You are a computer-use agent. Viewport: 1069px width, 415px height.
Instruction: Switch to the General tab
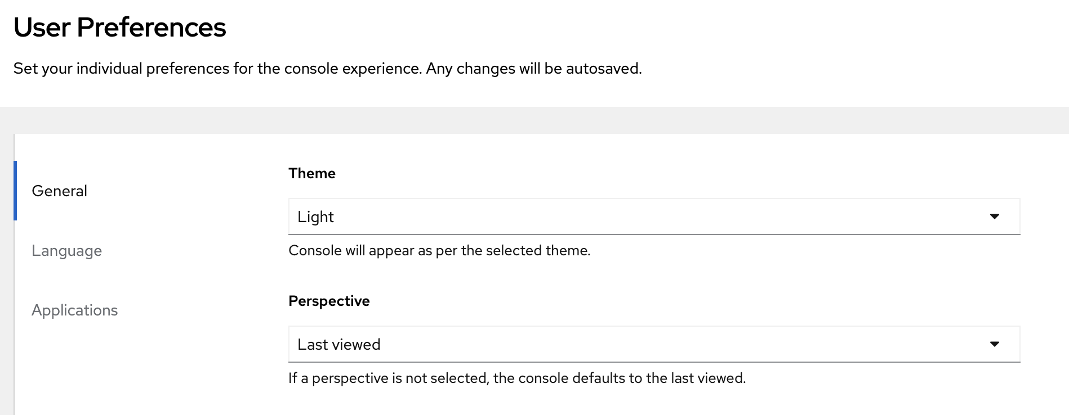[x=59, y=191]
